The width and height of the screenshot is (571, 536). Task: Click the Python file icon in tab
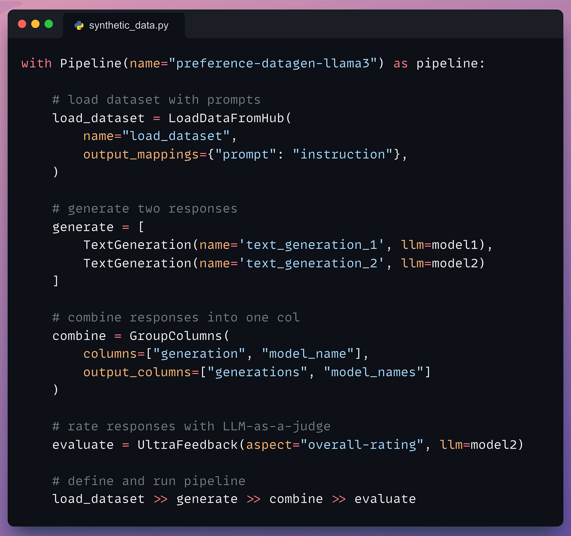tap(79, 25)
